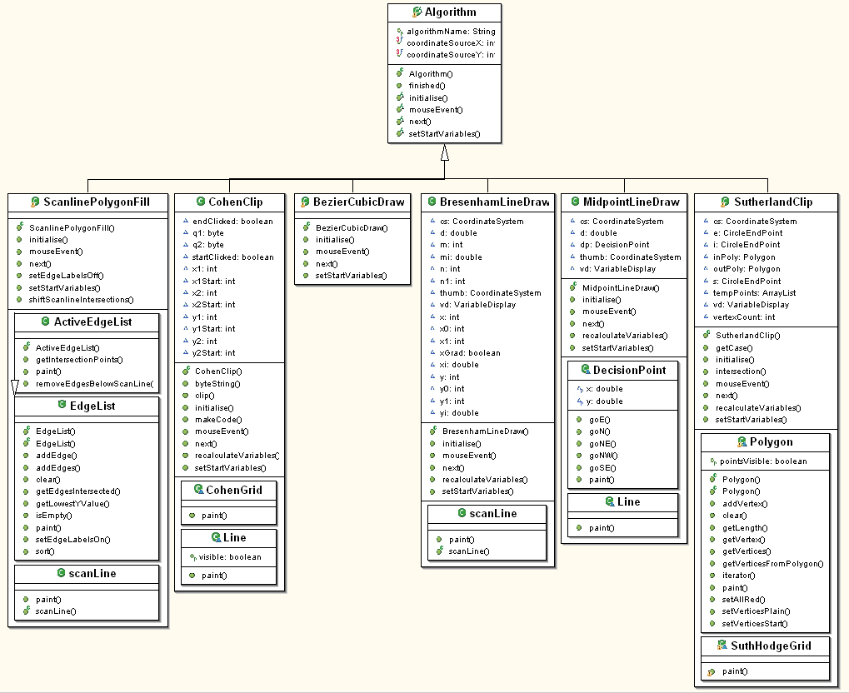Select y: double field in DecisionPoint
Screen dimensions: 849x693
click(604, 401)
